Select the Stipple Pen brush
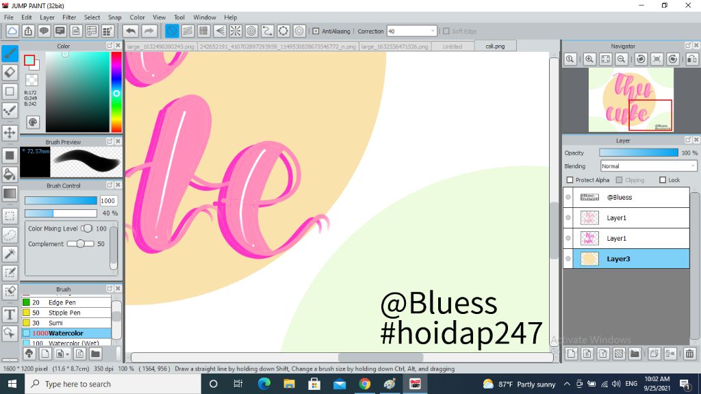This screenshot has width=701, height=394. coord(66,313)
